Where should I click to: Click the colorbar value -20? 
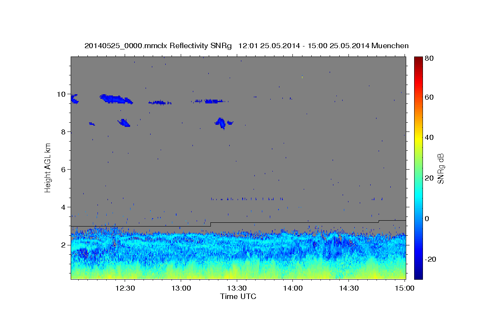(431, 259)
